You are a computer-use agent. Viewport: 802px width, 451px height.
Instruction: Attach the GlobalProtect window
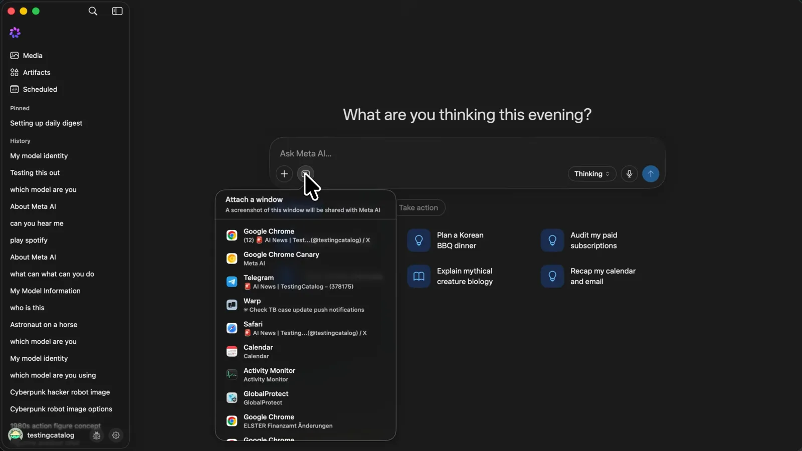305,398
